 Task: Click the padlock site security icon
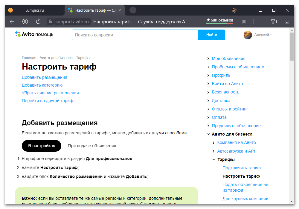pos(50,21)
